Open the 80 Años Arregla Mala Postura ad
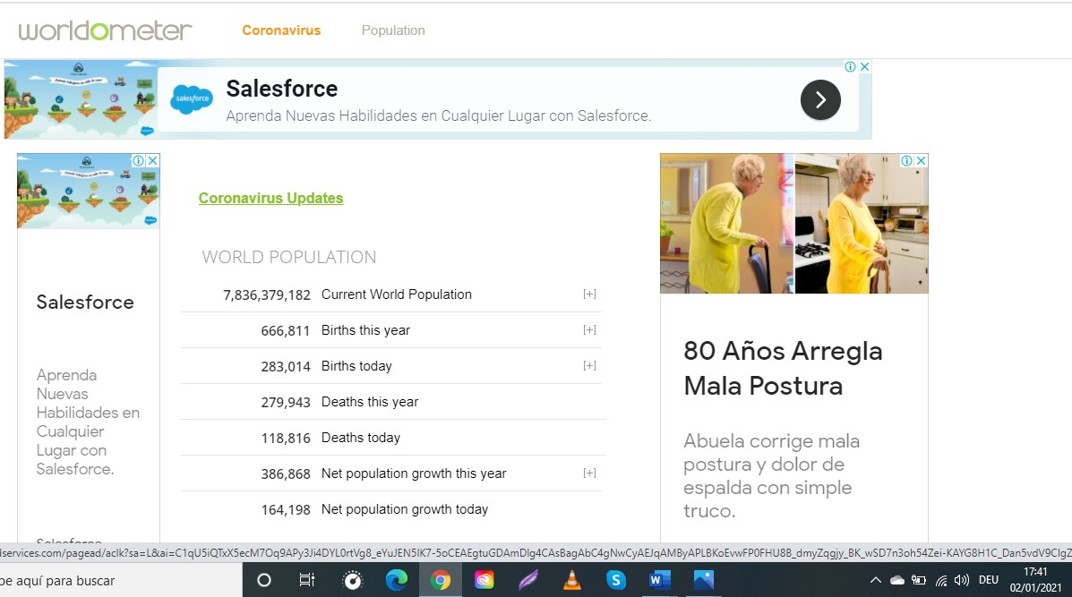Viewport: 1072px width, 597px height. coord(782,368)
